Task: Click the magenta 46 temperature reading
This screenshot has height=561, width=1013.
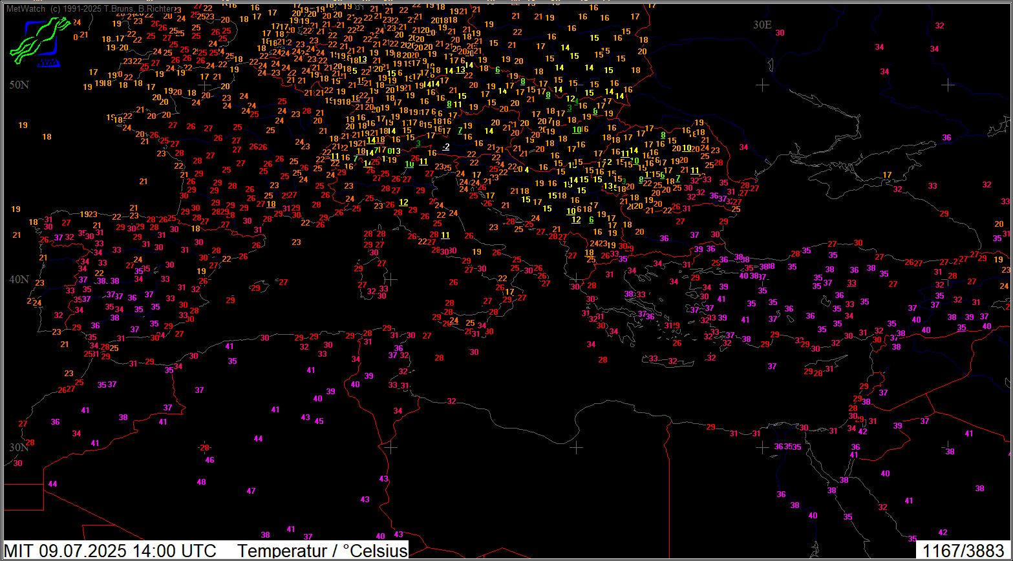Action: click(209, 460)
